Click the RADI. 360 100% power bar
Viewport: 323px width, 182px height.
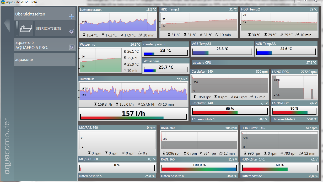click(x=199, y=167)
